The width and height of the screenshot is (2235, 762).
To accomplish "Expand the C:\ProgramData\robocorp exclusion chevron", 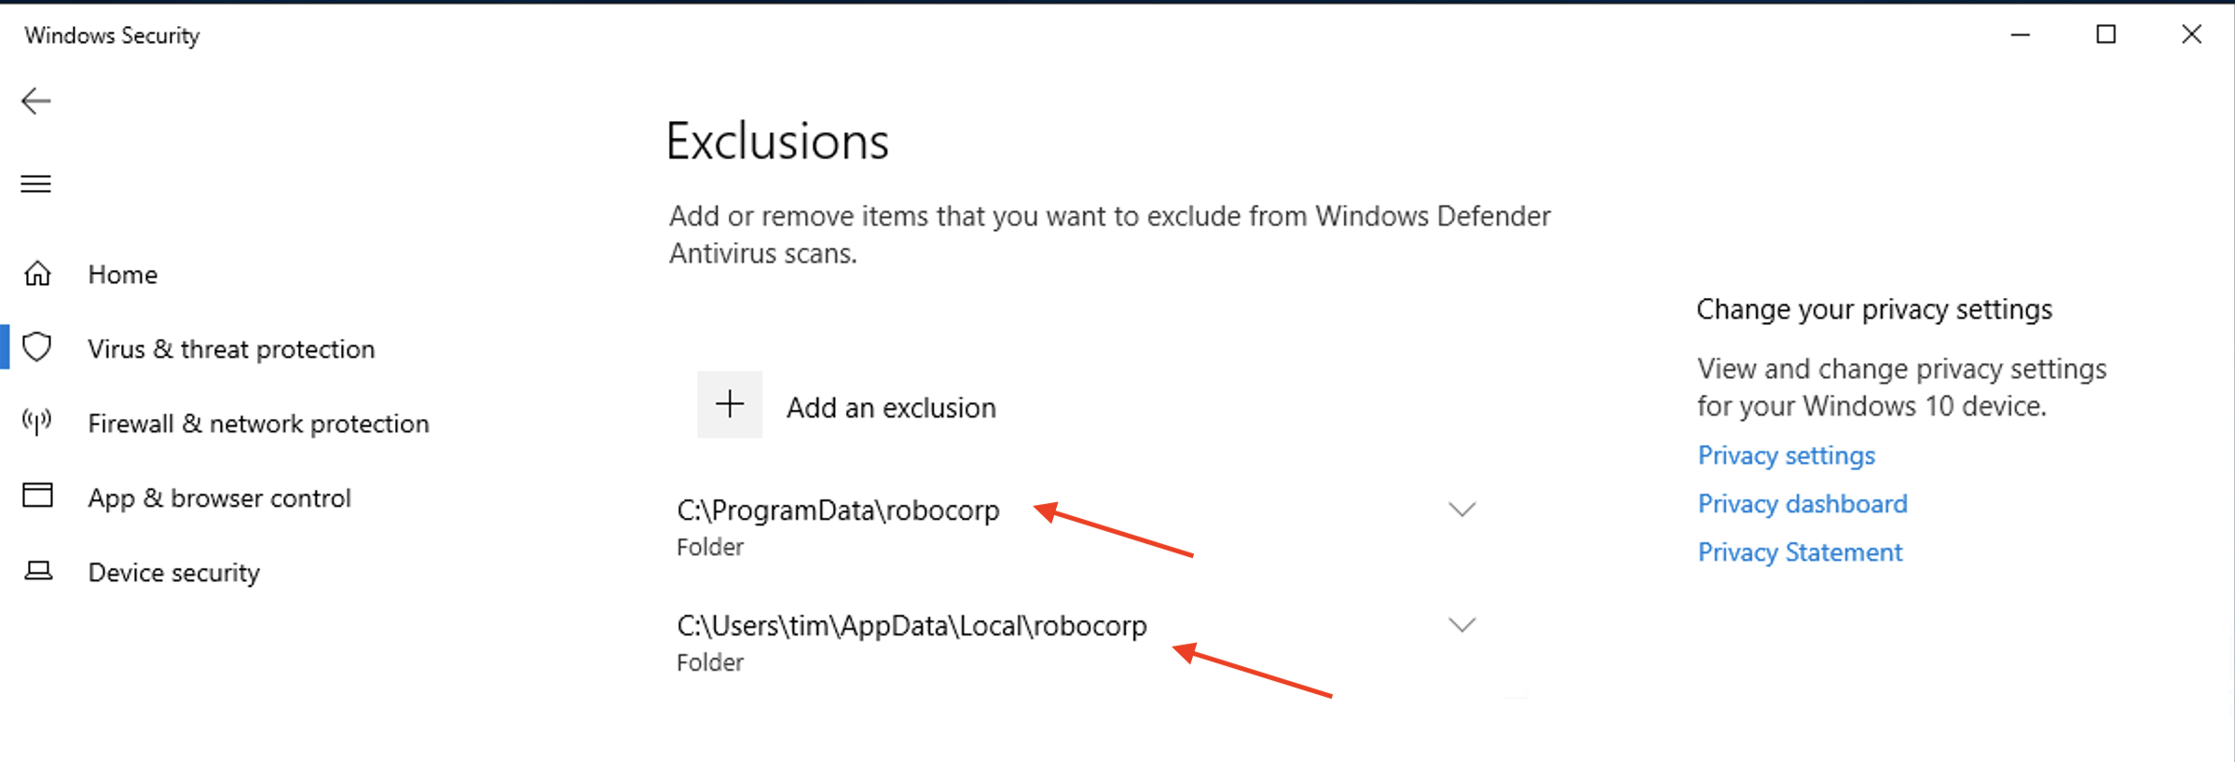I will 1462,510.
